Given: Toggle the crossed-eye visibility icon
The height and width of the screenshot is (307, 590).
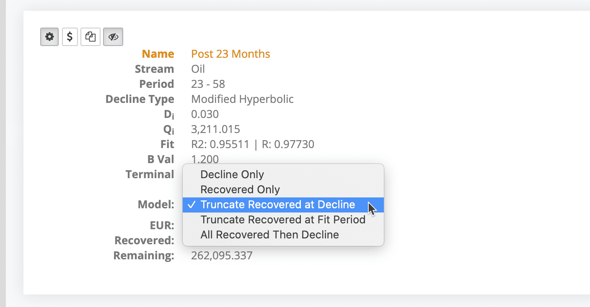Looking at the screenshot, I should [x=113, y=37].
